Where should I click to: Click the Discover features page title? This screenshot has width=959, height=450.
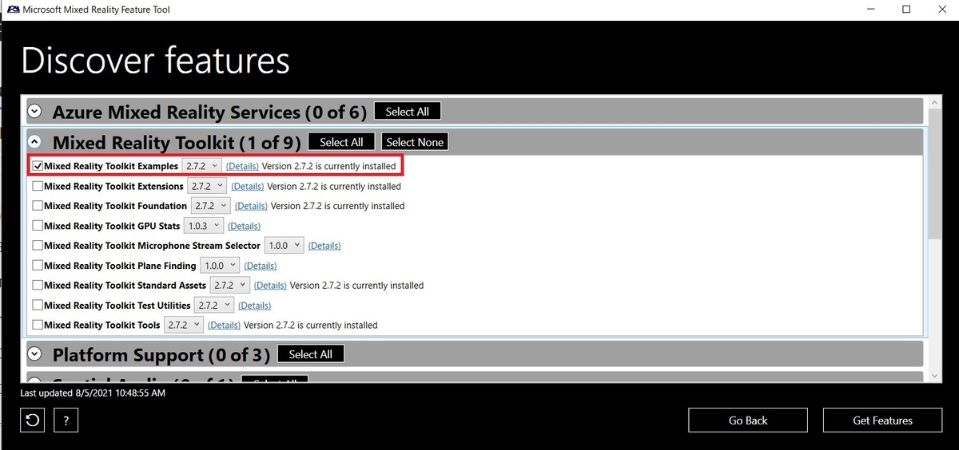[156, 61]
